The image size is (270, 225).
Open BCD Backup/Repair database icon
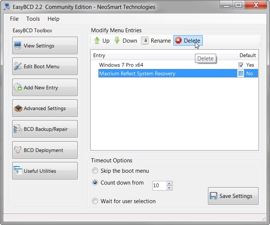tap(18, 129)
